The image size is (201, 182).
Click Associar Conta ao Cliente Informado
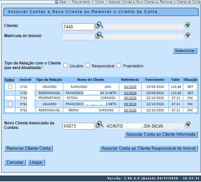[x=161, y=134]
